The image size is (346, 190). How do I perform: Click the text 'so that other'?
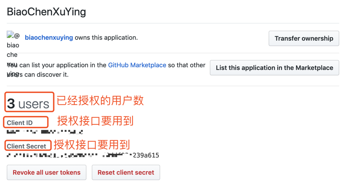coord(187,65)
